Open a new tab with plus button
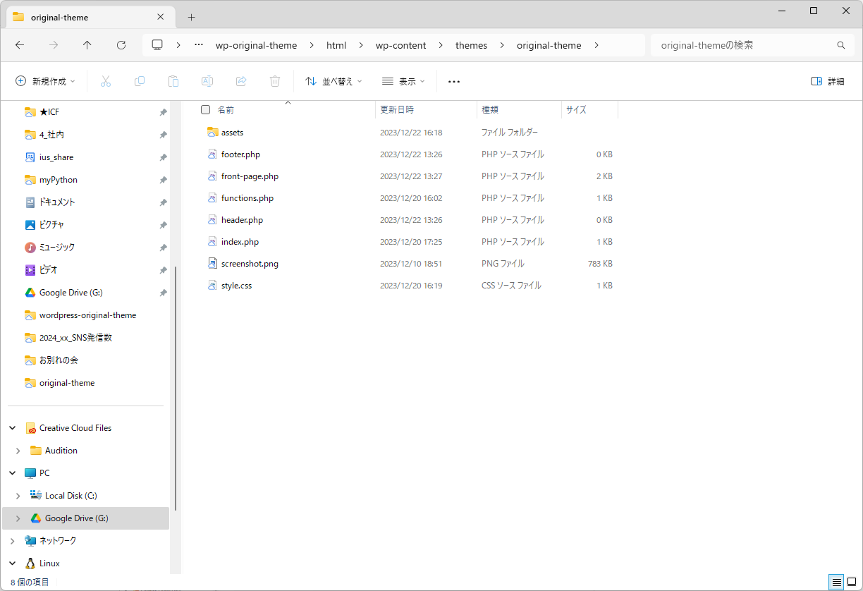The image size is (863, 591). coord(191,17)
